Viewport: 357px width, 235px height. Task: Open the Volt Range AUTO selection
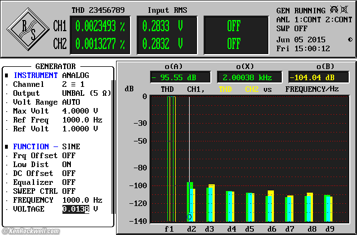[71, 102]
